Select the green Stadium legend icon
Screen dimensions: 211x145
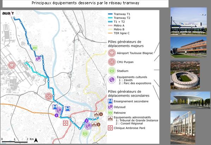point(112,71)
